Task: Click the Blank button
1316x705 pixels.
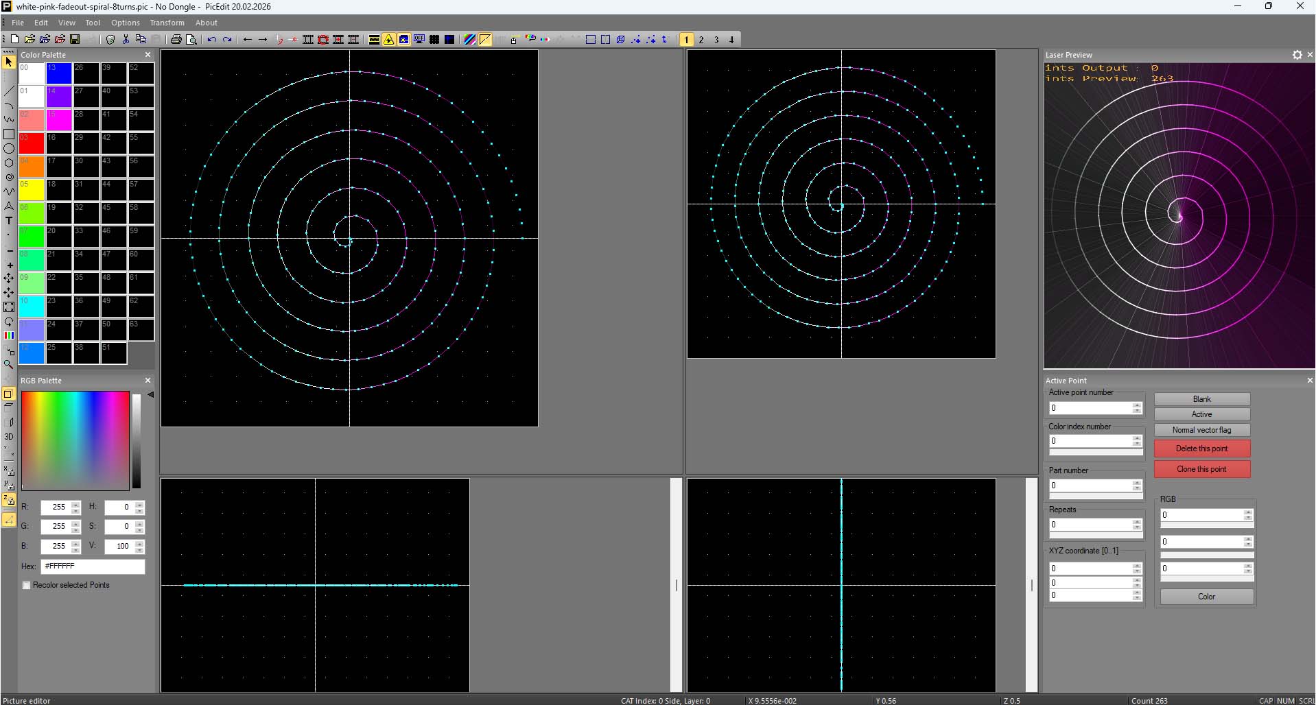Action: pos(1201,399)
